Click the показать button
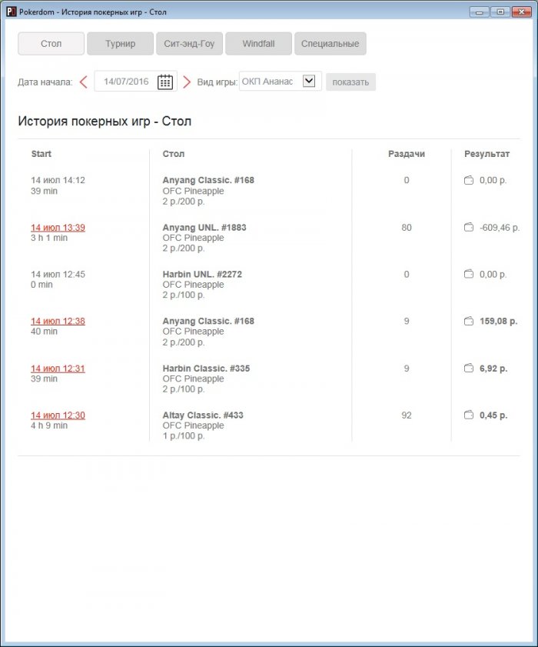This screenshot has width=538, height=647. pos(350,82)
